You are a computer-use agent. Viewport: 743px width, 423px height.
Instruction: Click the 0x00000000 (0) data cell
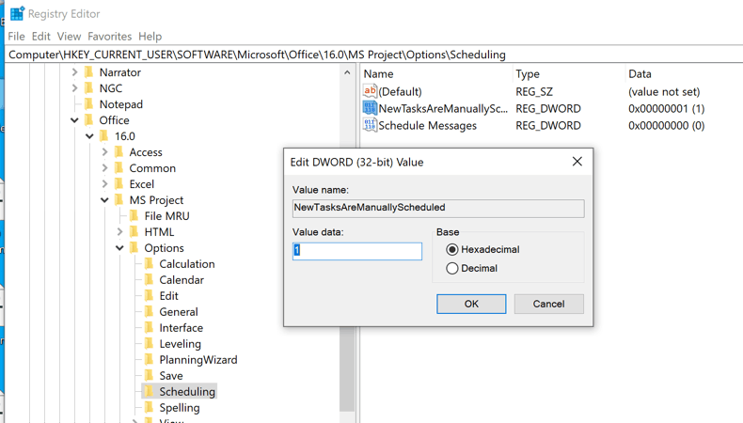tap(666, 126)
